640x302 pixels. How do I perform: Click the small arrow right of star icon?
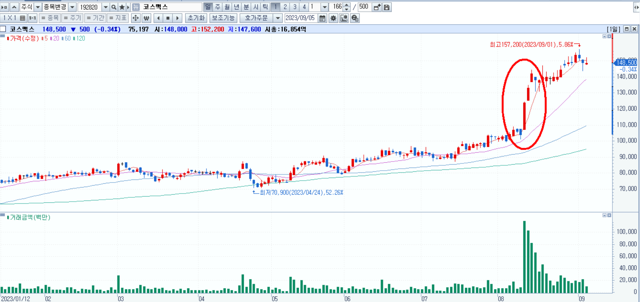point(128,7)
